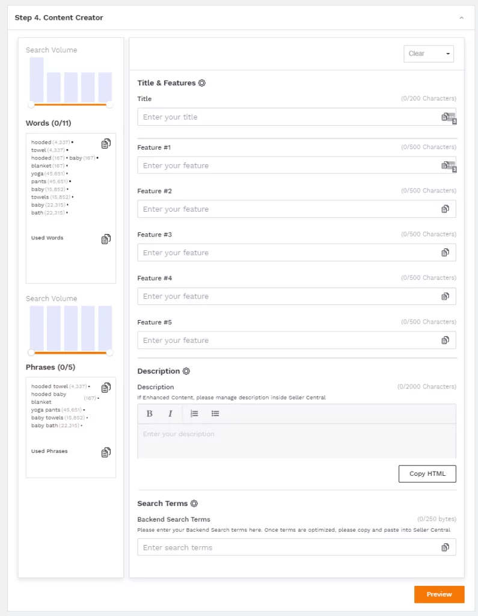Insert bulleted list in description editor

click(x=215, y=413)
